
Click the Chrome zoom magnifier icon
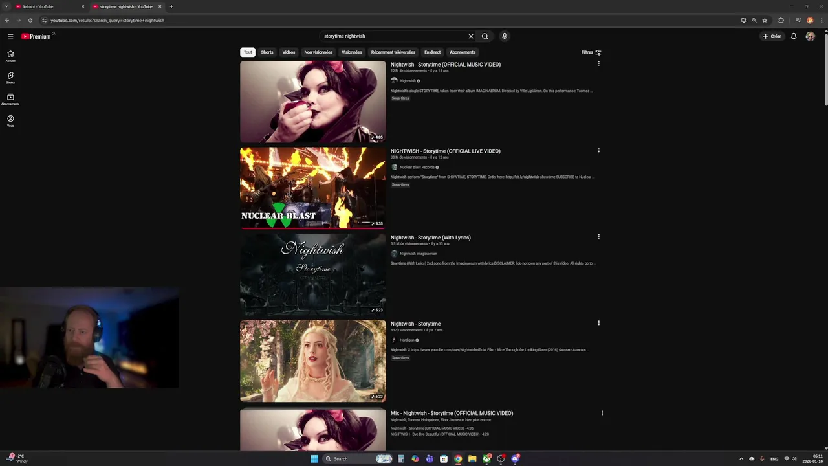(x=754, y=20)
